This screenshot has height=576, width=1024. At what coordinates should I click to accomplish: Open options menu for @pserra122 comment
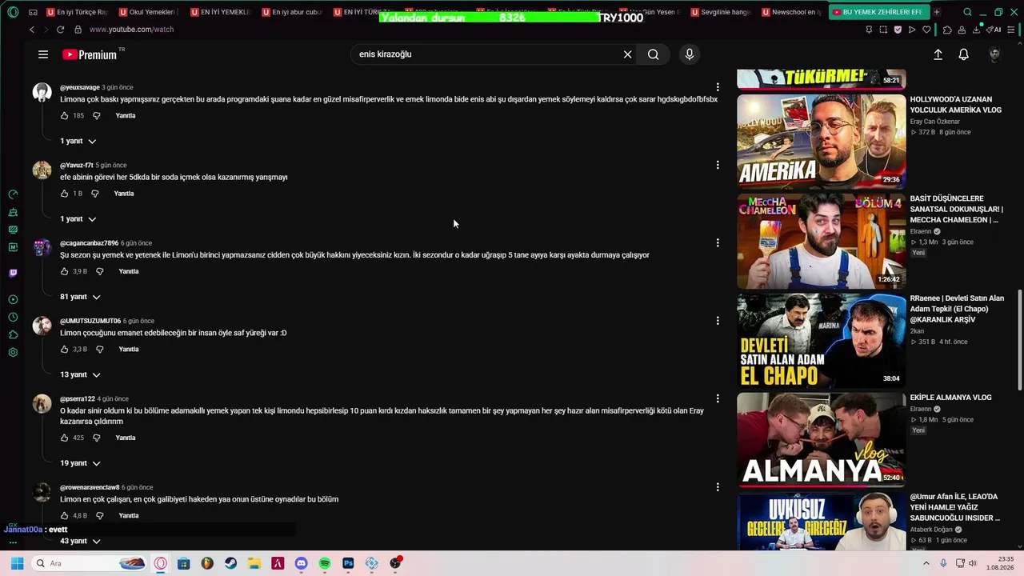point(718,398)
